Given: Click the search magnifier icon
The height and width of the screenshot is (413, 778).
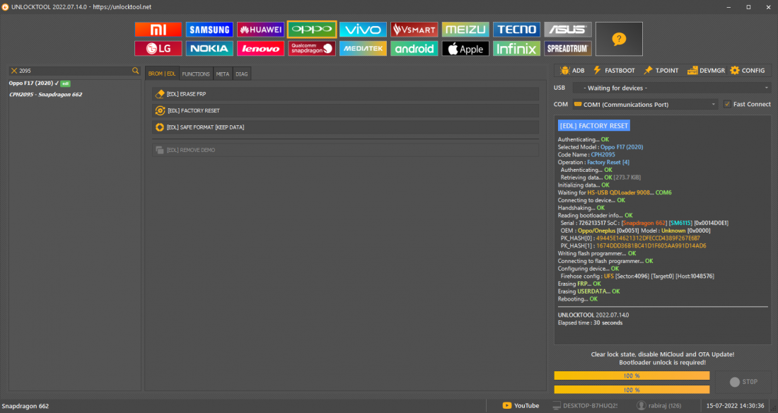Looking at the screenshot, I should pyautogui.click(x=136, y=71).
